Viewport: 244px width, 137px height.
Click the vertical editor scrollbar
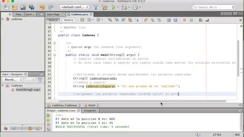pyautogui.click(x=238, y=58)
